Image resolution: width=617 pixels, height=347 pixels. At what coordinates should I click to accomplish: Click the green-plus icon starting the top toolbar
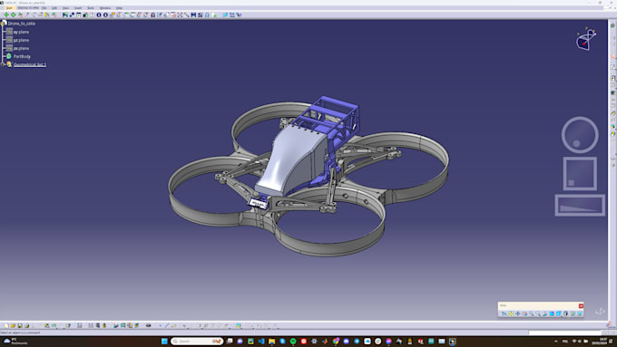6,14
